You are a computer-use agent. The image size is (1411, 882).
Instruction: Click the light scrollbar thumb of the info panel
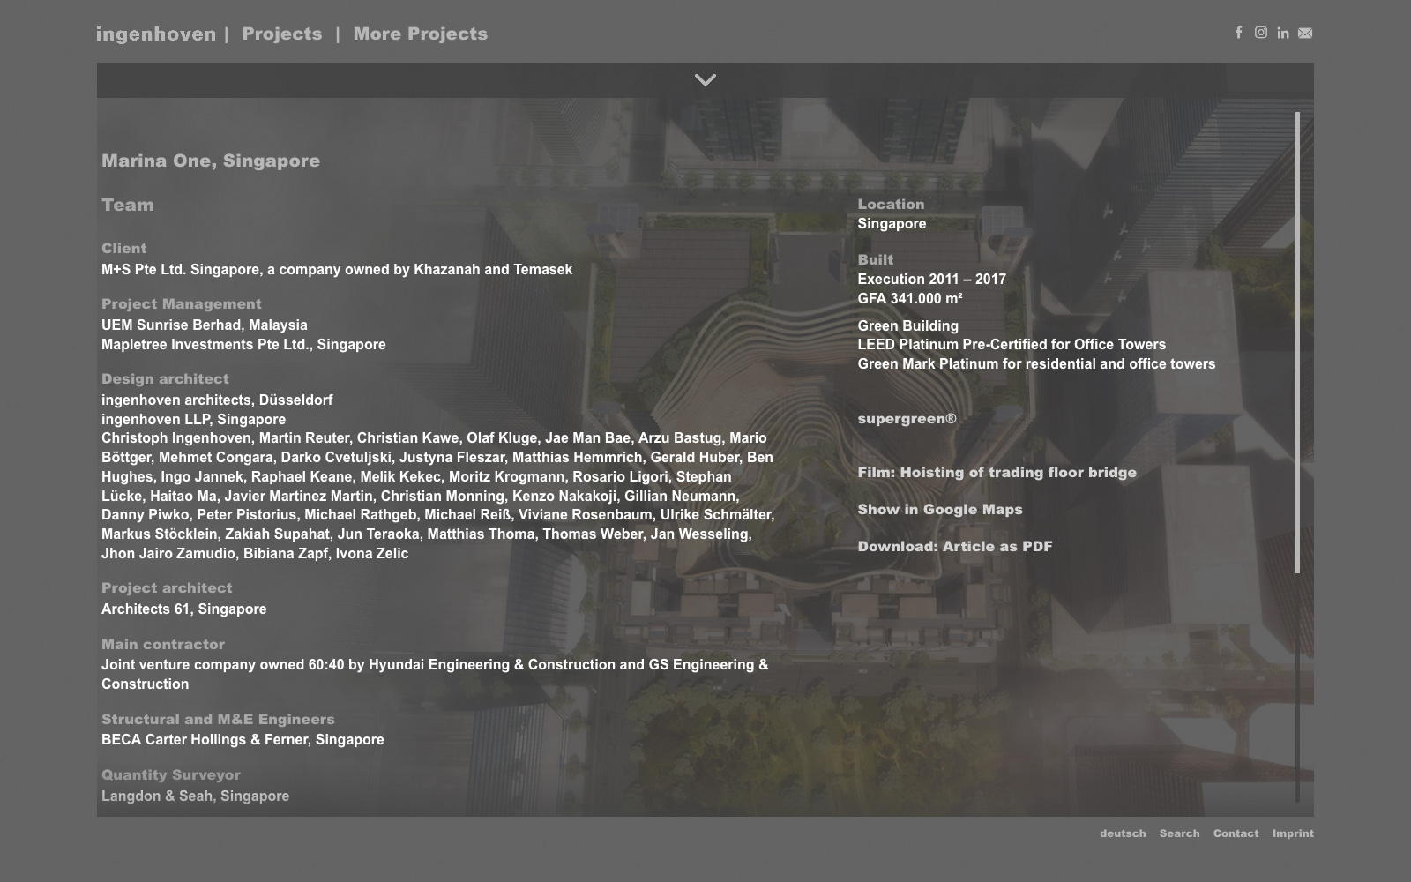(x=1297, y=344)
